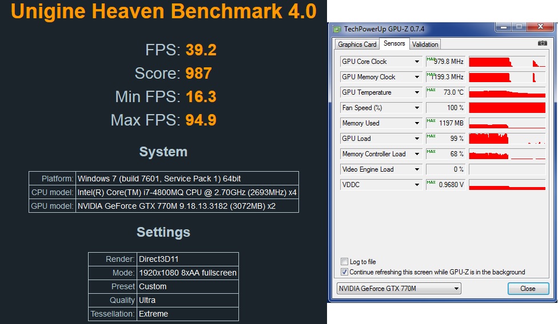Click the 979.8 MHz core clock value

coord(445,62)
